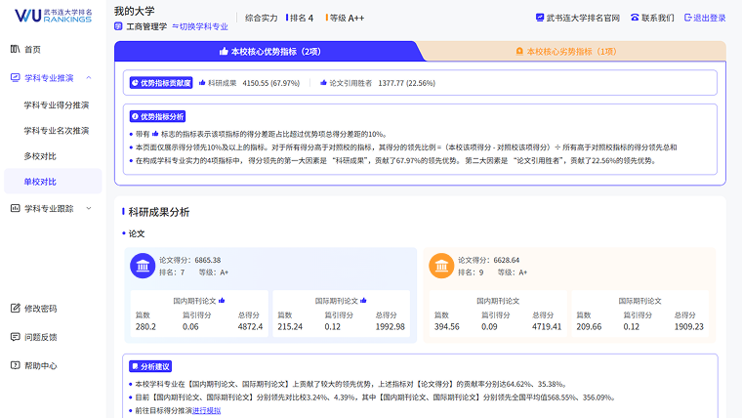Click 退出登录 to log out

(710, 18)
